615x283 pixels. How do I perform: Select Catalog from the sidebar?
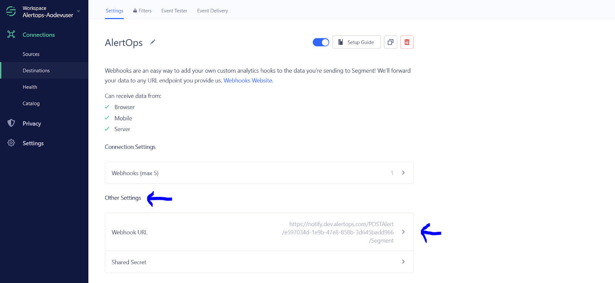pos(31,103)
